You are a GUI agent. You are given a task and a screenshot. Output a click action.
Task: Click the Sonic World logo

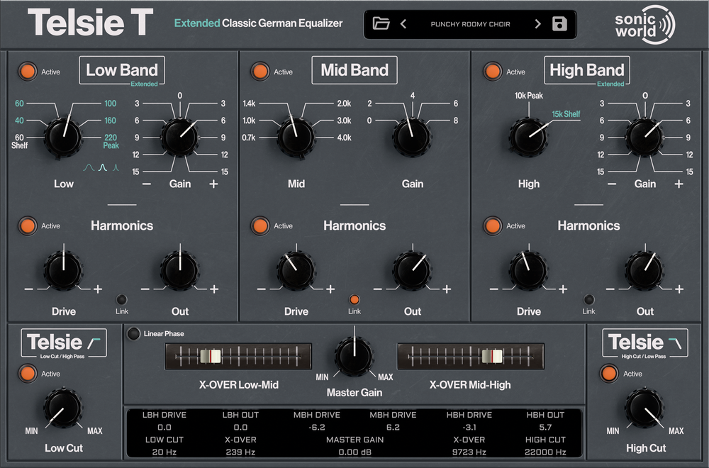(x=644, y=23)
